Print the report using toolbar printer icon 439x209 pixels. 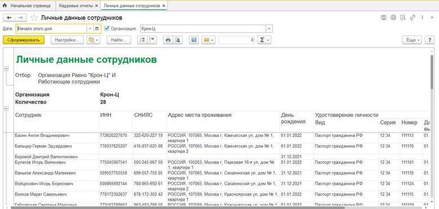pos(168,40)
